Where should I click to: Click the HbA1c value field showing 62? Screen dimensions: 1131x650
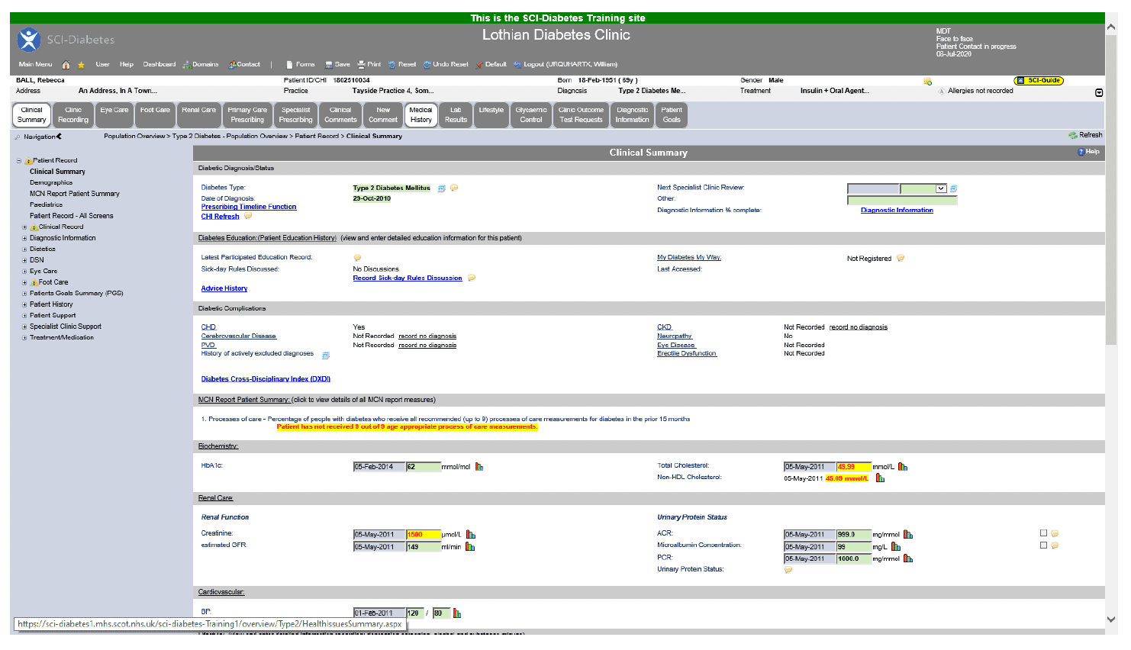pos(423,467)
